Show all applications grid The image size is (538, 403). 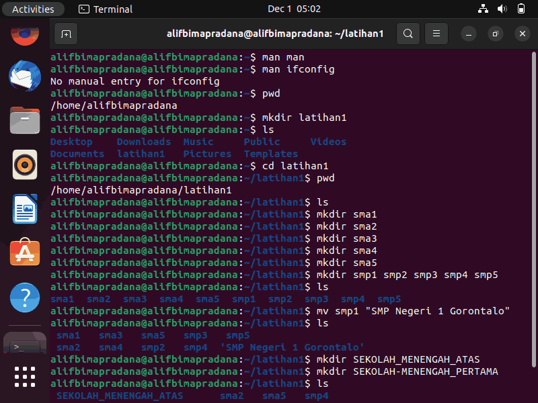pos(25,377)
